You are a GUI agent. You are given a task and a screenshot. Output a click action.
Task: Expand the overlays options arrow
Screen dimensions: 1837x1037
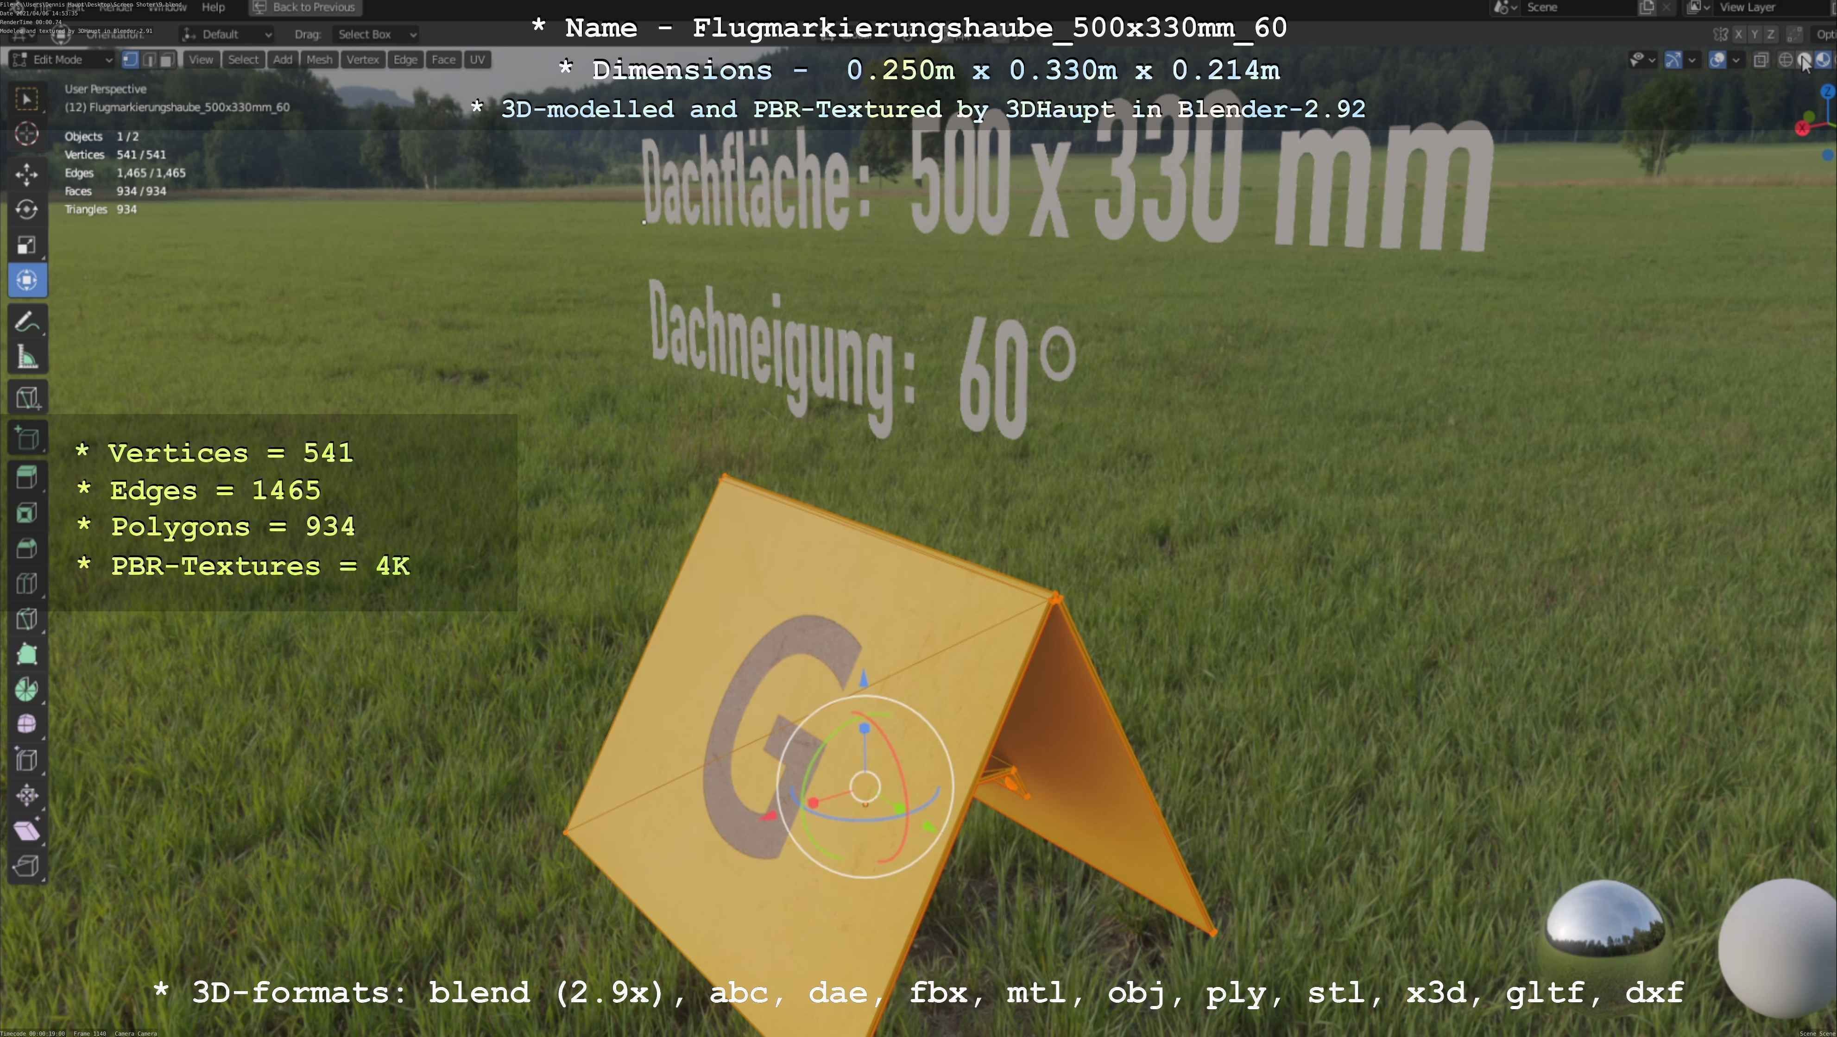[x=1736, y=60]
